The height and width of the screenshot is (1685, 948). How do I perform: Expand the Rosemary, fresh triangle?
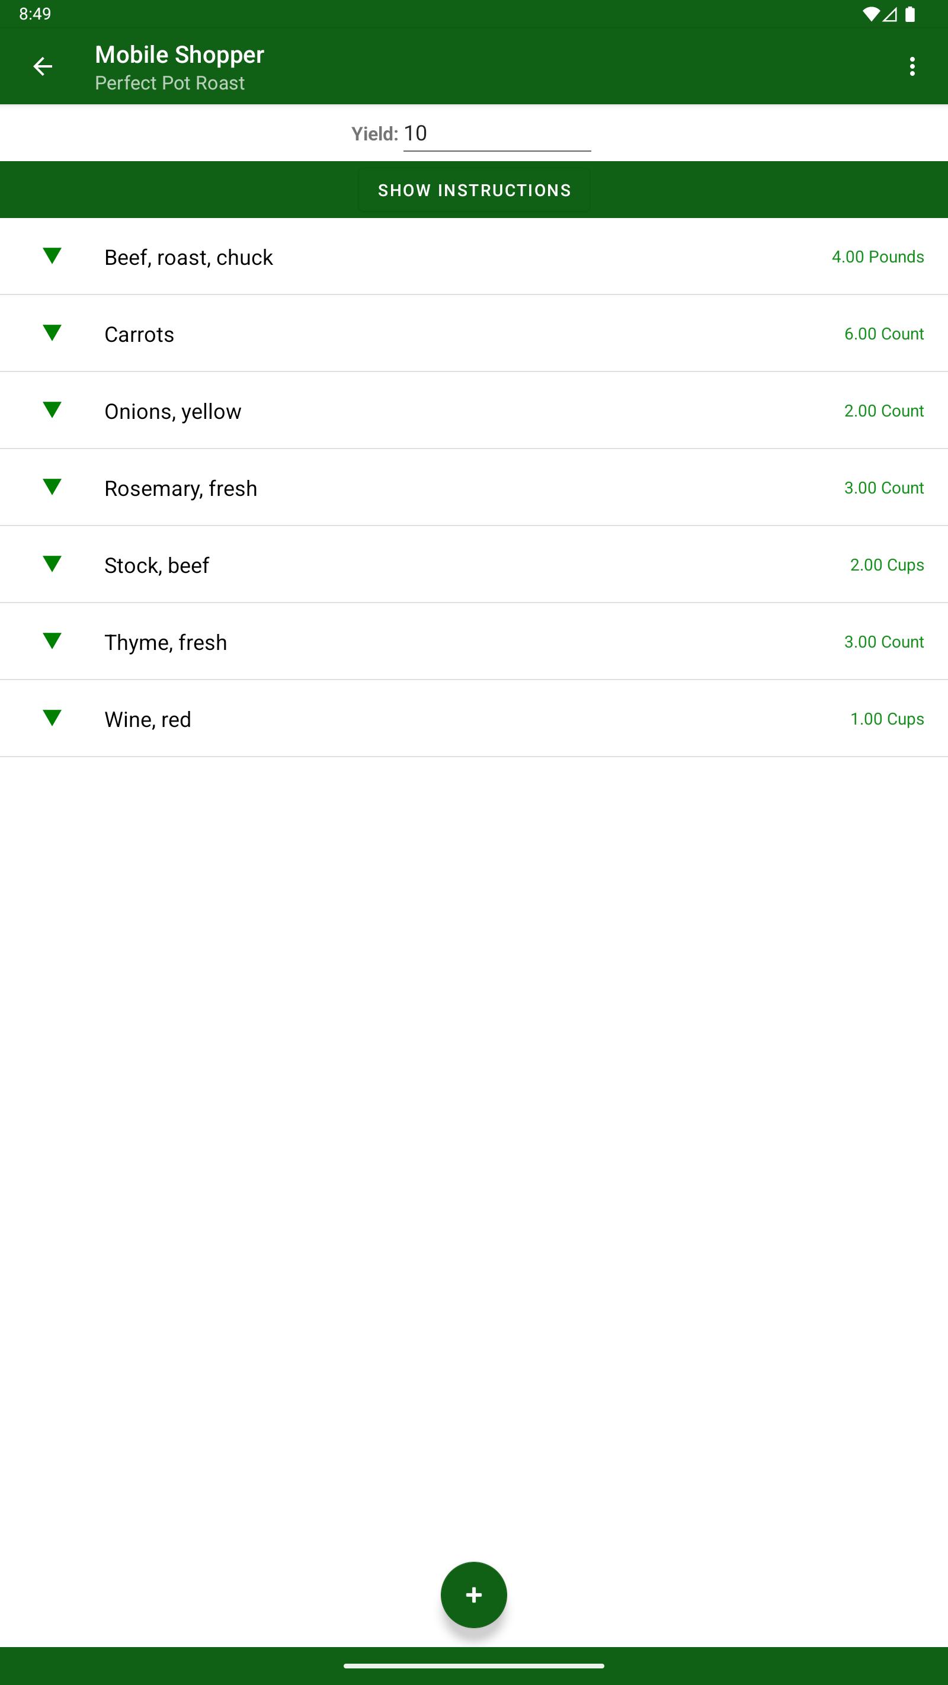coord(52,486)
